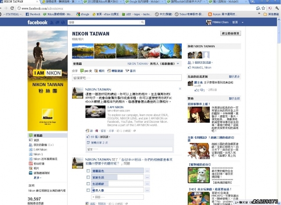The image size is (281, 205).
Task: Open messages icon in the Facebook header
Action: (x=58, y=22)
